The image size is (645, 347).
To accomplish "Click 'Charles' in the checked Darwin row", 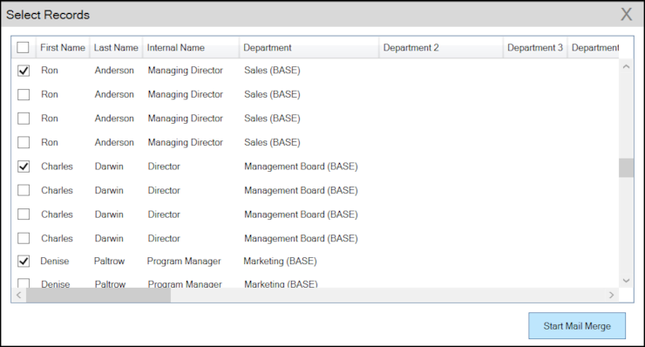I will (x=57, y=167).
